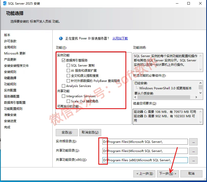Tick the Scale Out 辅助角色 checkbox

[68, 101]
